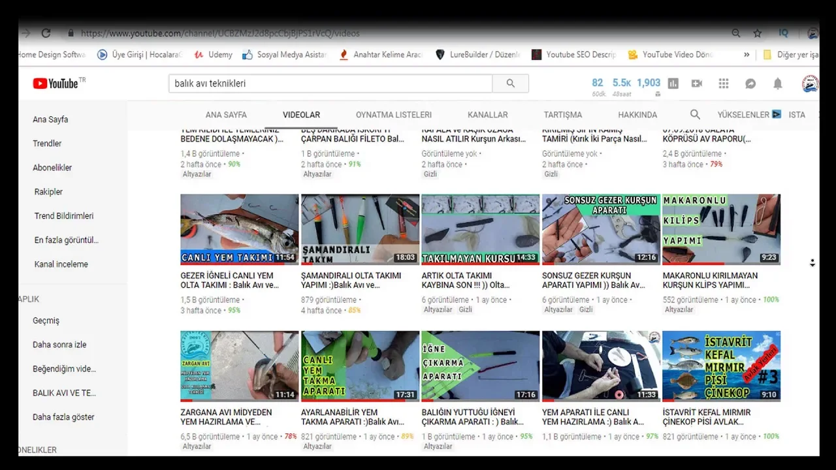836x470 pixels.
Task: Open ZARGAN AVI video thumbnail
Action: click(x=240, y=366)
